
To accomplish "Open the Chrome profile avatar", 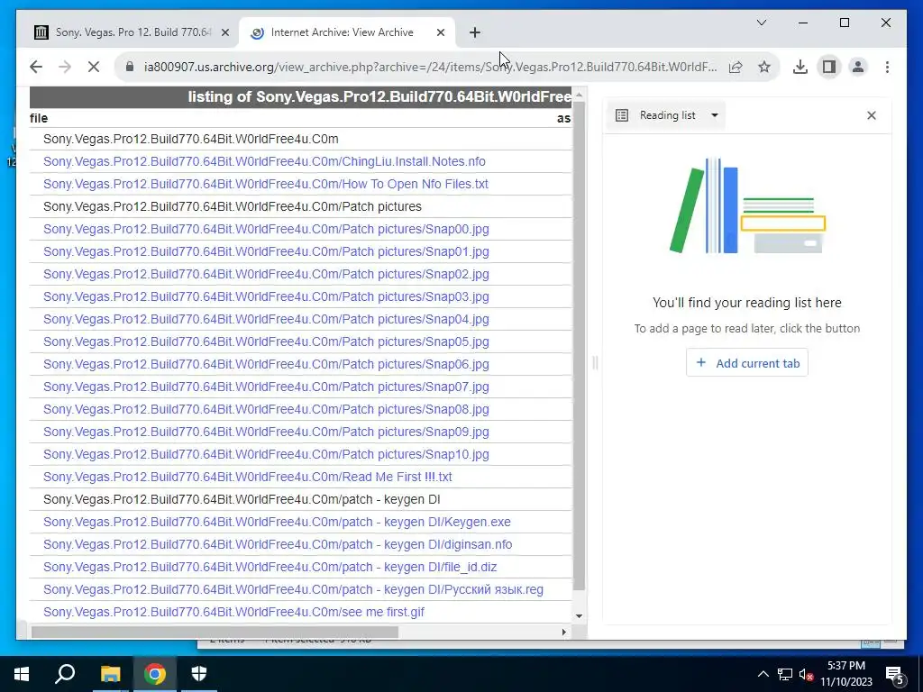I will 858,67.
